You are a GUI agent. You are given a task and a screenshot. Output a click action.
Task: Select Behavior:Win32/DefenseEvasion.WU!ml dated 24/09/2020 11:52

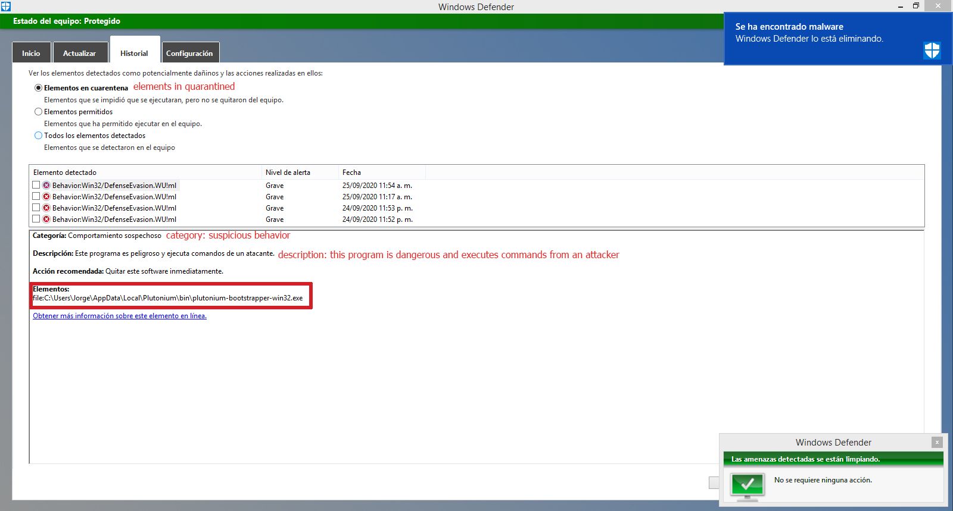[114, 219]
